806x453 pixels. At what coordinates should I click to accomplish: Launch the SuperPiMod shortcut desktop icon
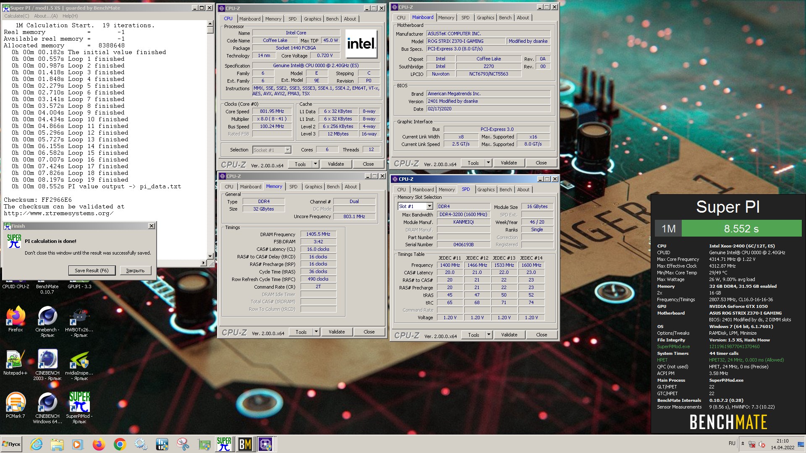coord(79,408)
